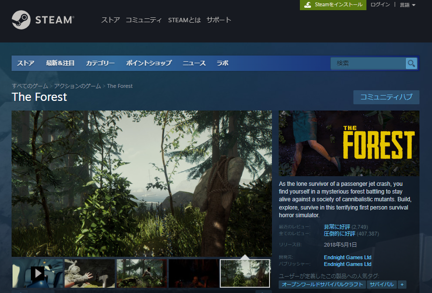Expand the 最新&注目 store menu
Viewport: 432px width, 293px height.
[60, 63]
